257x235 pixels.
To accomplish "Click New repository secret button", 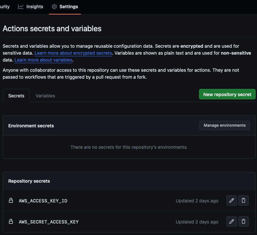I will pos(227,94).
